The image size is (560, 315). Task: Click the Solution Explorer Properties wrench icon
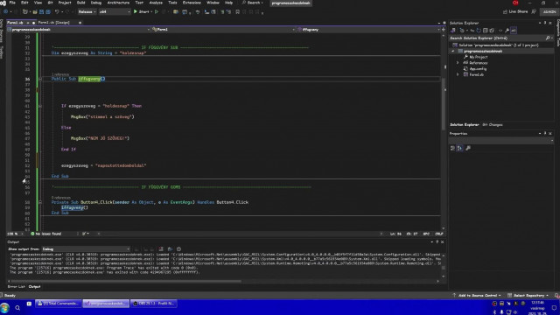coord(507,31)
